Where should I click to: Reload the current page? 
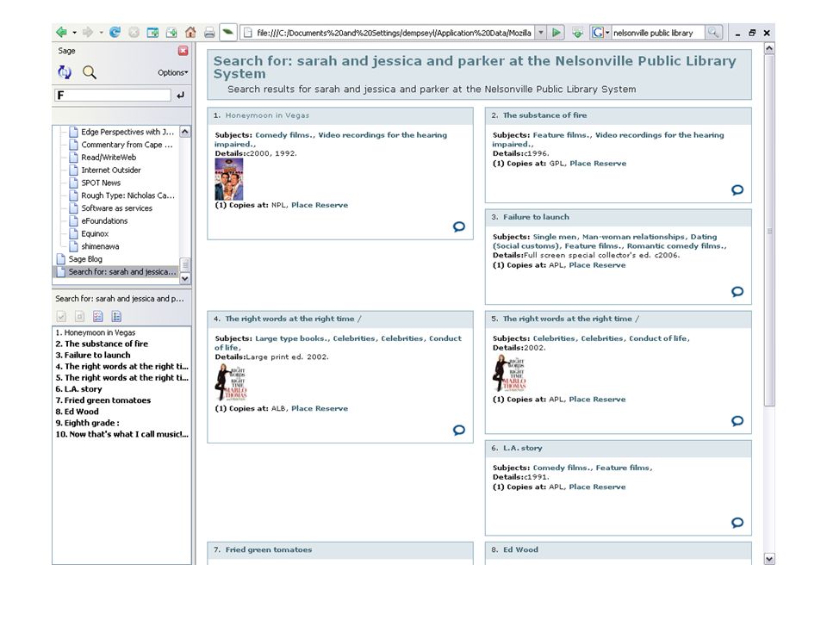tap(115, 32)
